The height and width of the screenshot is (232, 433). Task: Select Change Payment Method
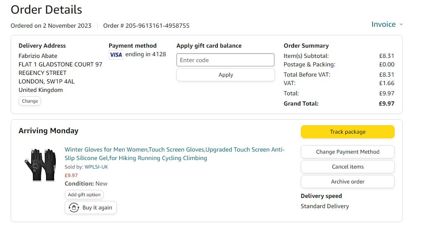click(347, 152)
